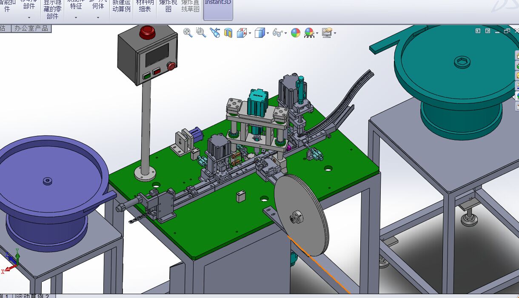Image resolution: width=519 pixels, height=298 pixels.
Task: Open the Design Library task pane tab
Action: (517, 65)
